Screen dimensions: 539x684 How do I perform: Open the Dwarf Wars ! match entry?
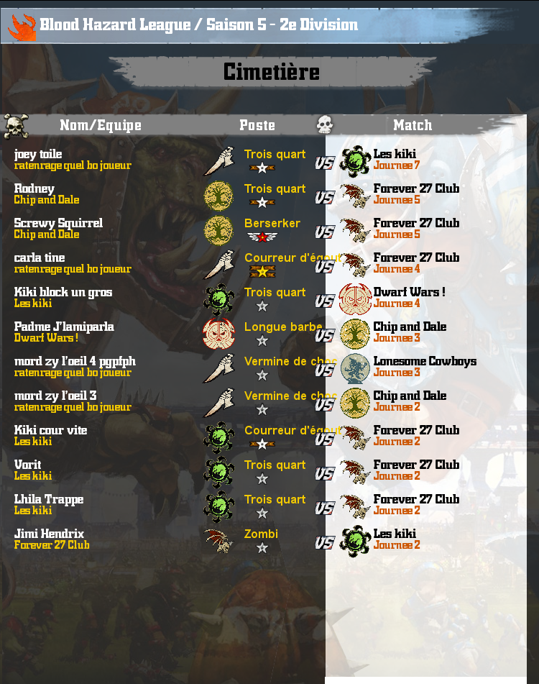pos(409,292)
